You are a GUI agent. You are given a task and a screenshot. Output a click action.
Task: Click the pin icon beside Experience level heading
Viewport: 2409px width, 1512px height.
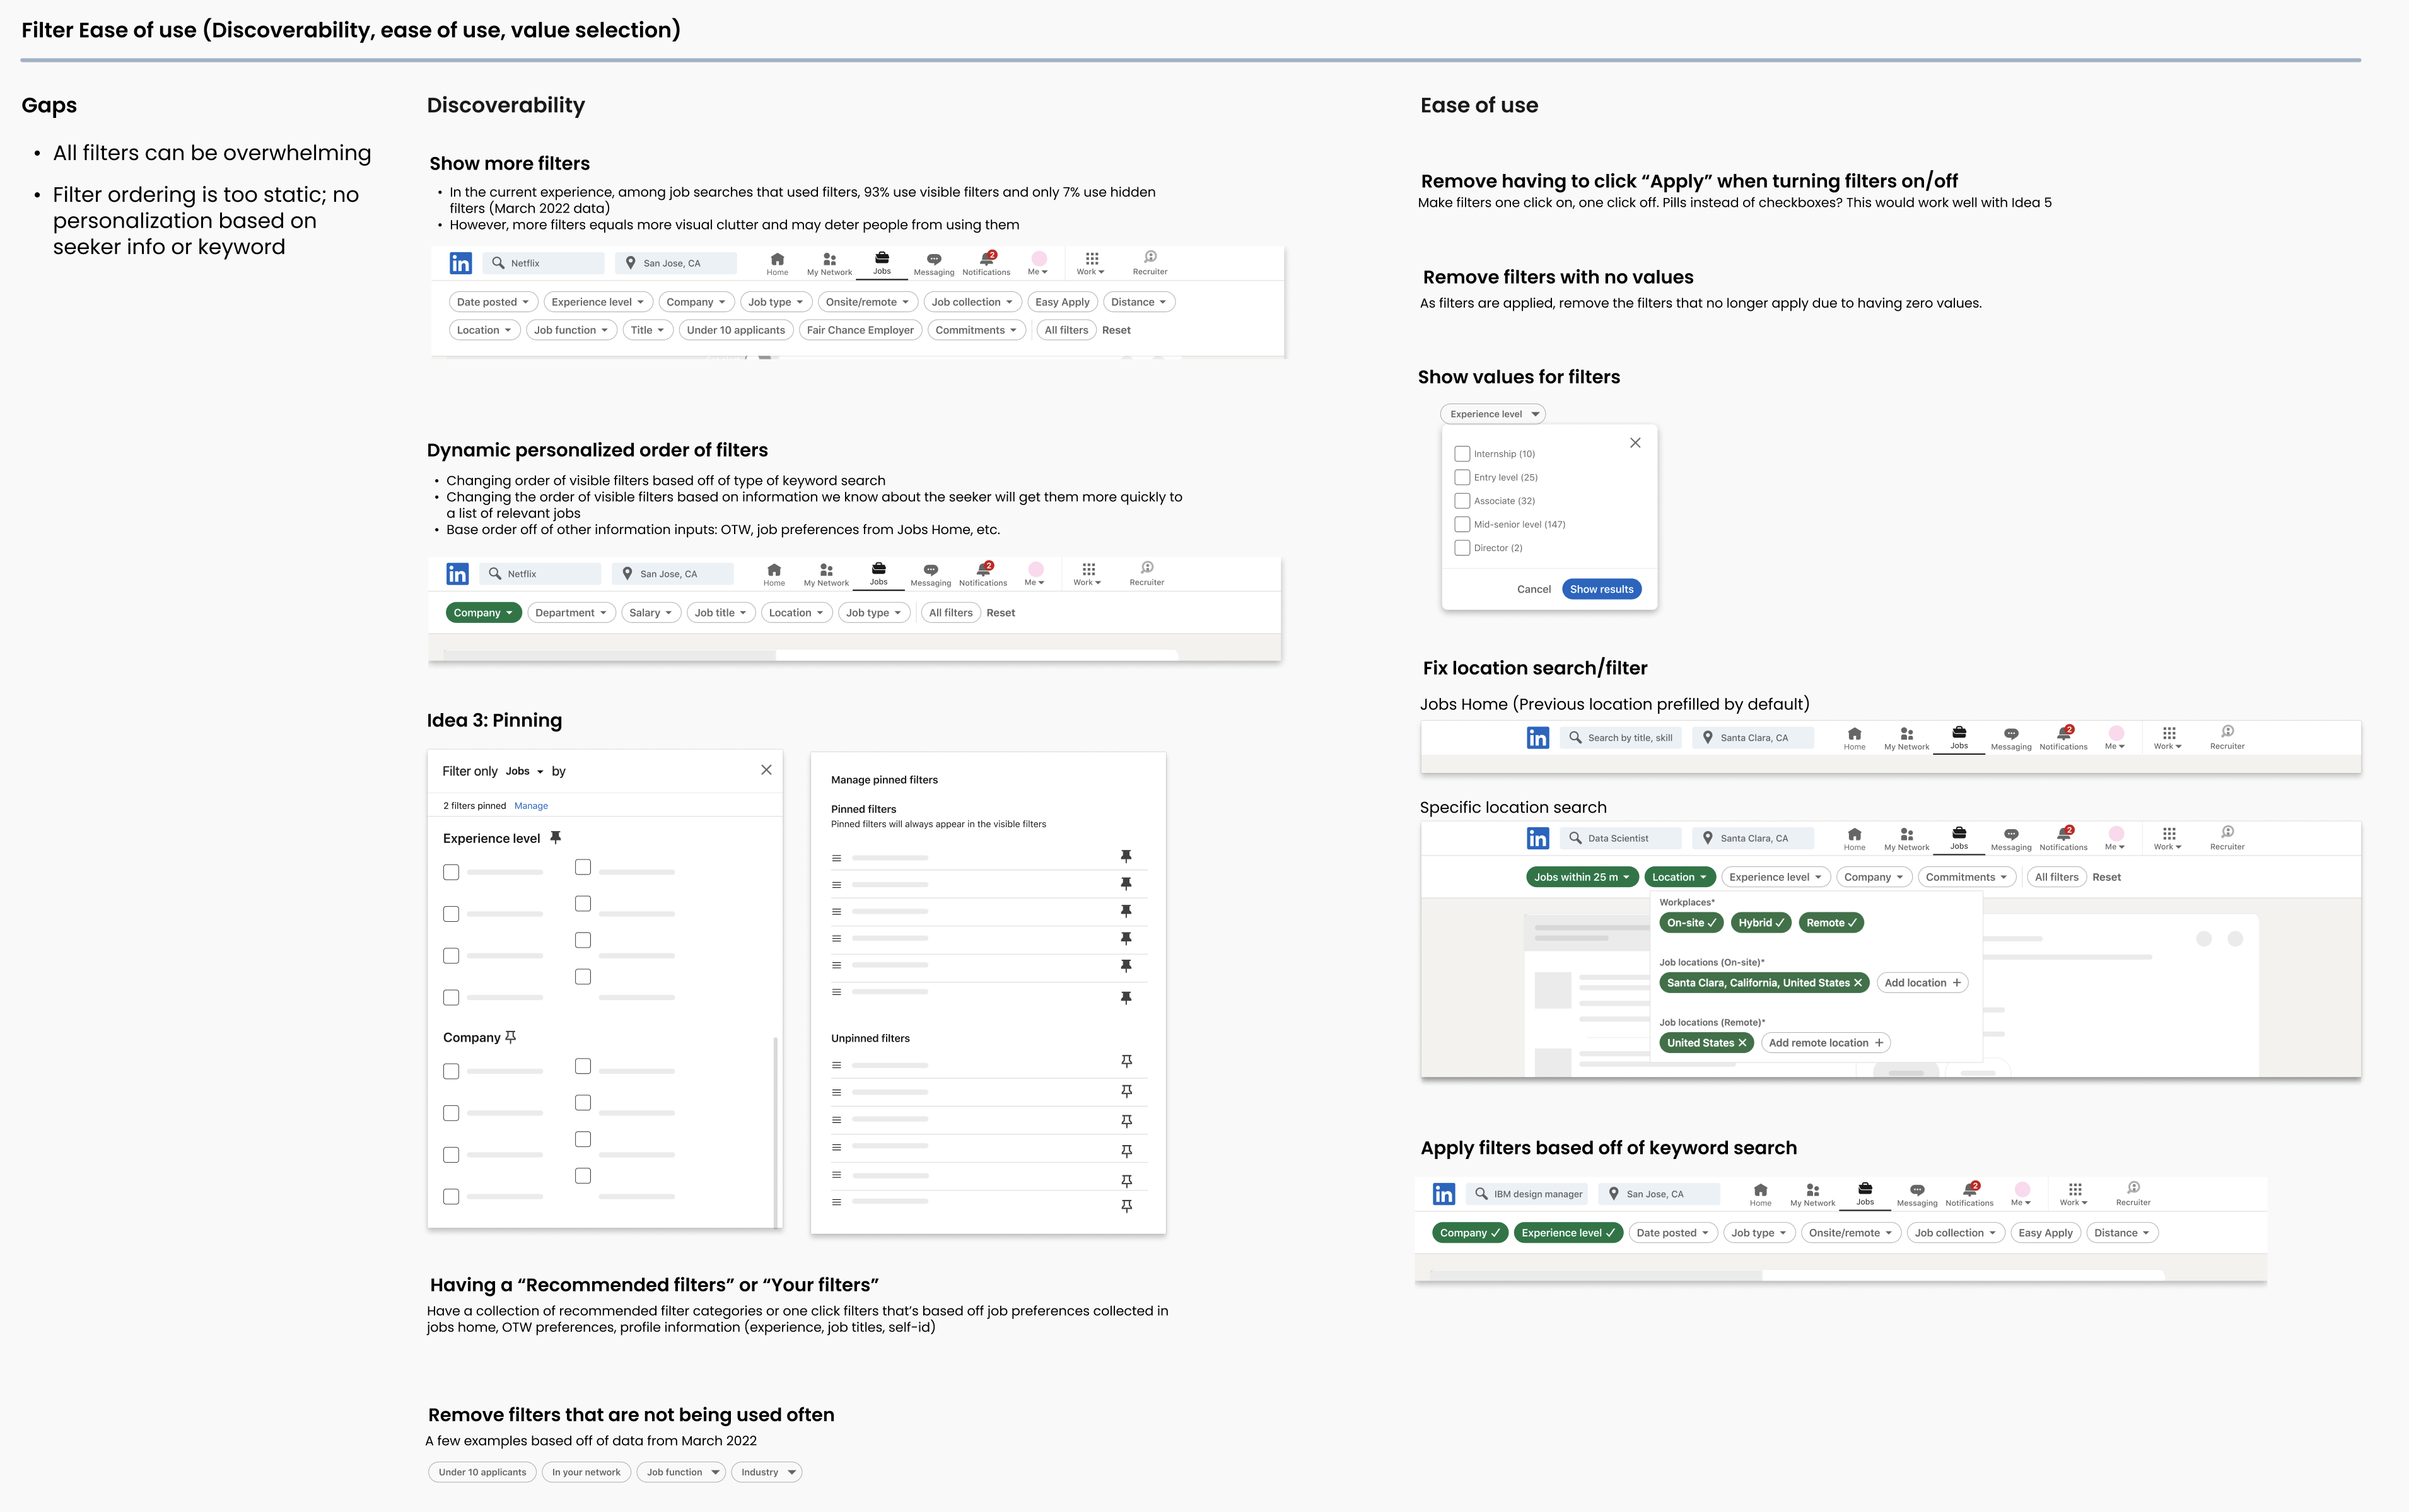[556, 838]
